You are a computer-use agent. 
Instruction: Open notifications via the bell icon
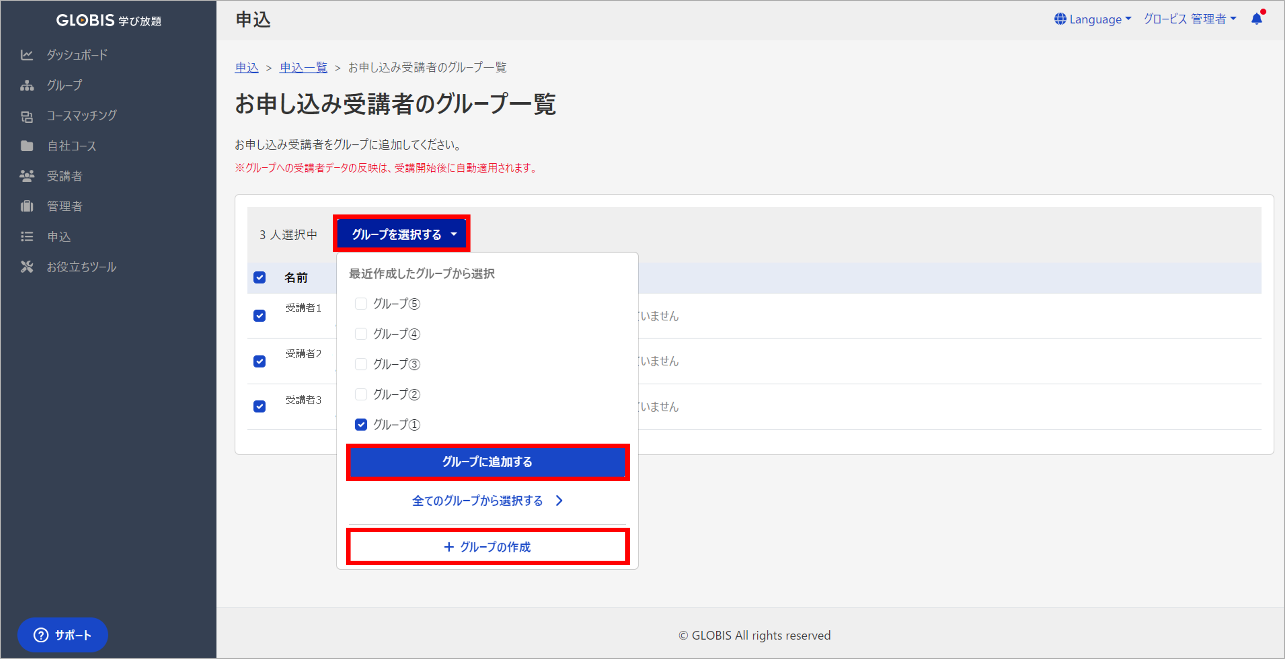click(x=1257, y=18)
